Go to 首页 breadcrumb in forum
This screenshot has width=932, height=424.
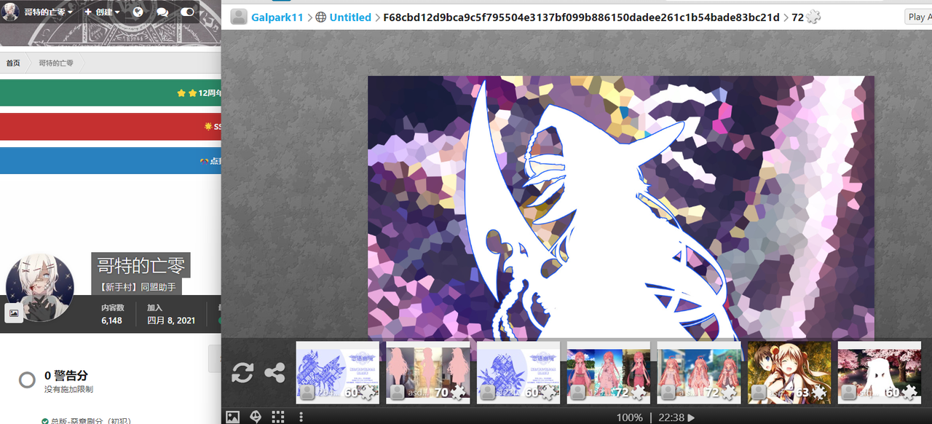point(13,63)
